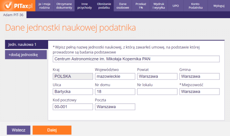This screenshot has height=136, width=230.
Task: Click the Nr domu field
Action: pyautogui.click(x=115, y=91)
